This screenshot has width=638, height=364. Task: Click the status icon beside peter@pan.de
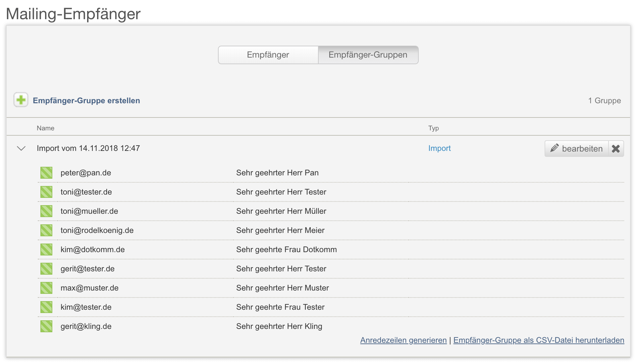click(46, 173)
